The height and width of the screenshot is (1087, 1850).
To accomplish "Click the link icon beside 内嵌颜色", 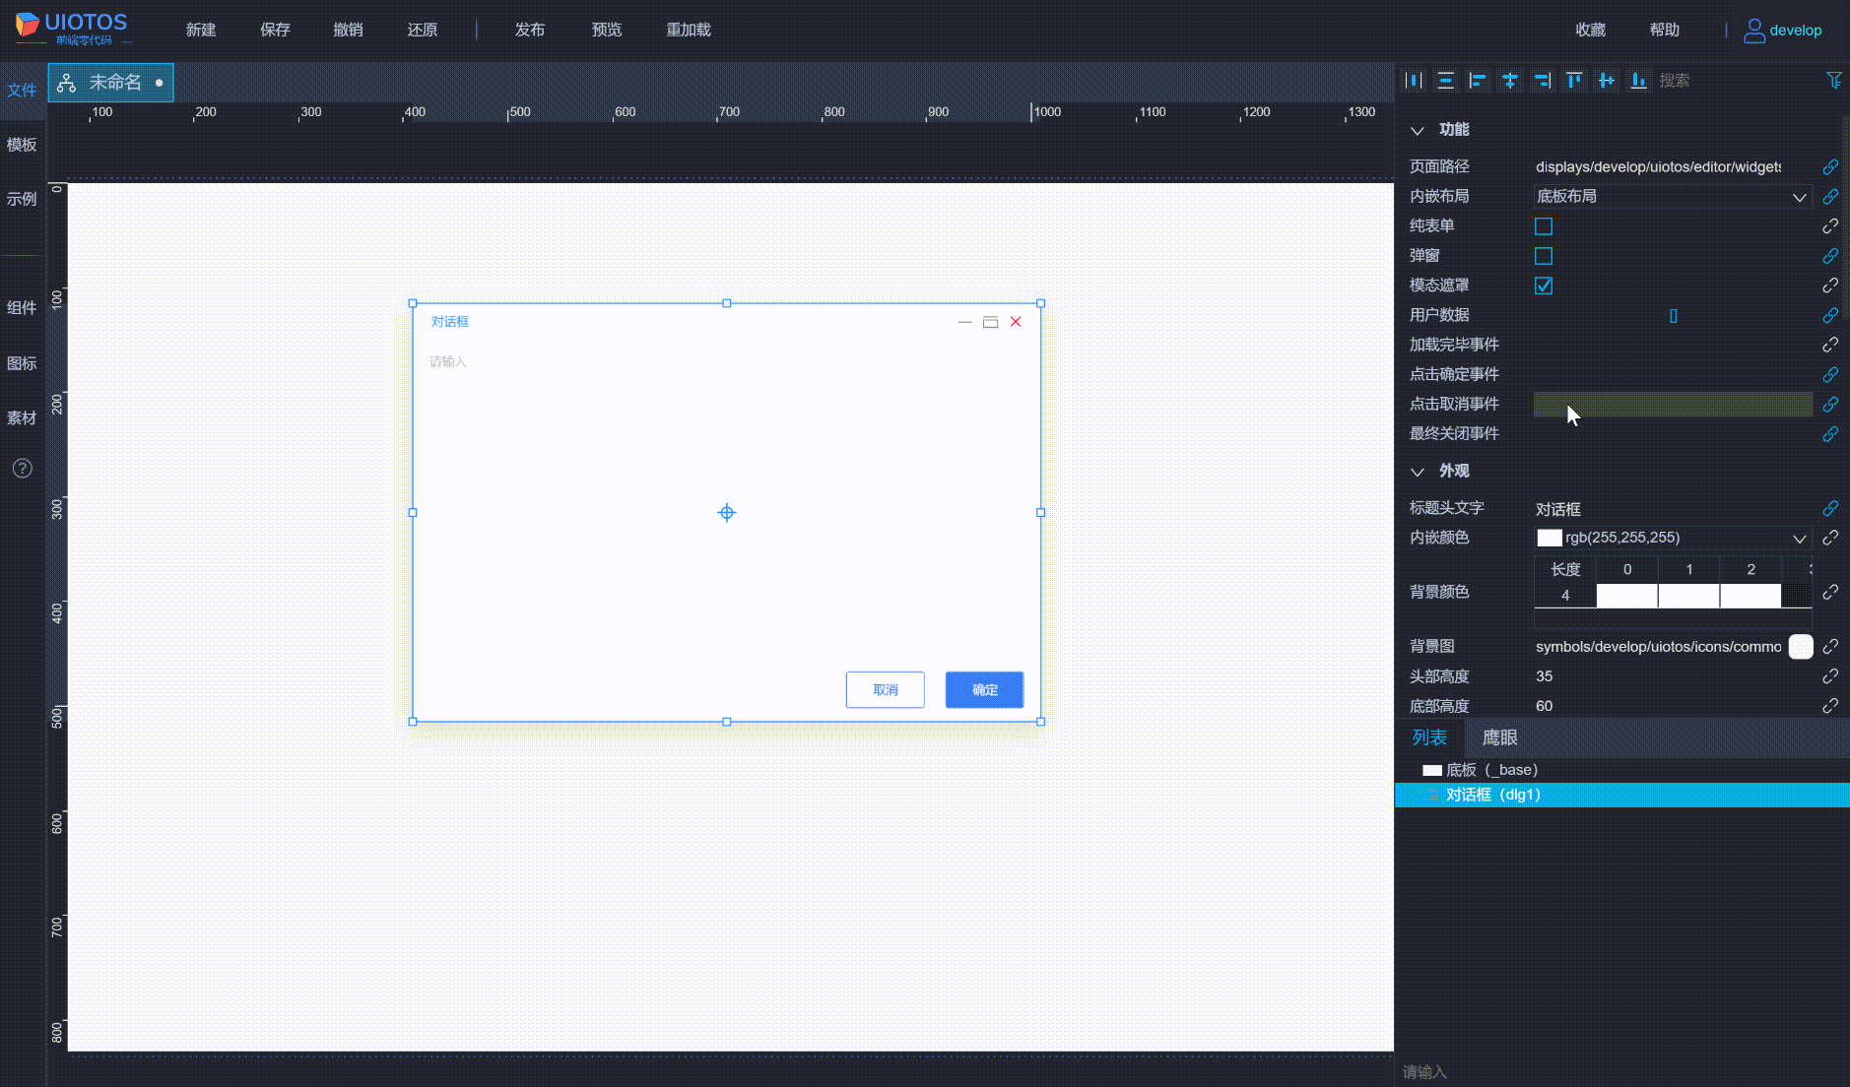I will coord(1830,538).
